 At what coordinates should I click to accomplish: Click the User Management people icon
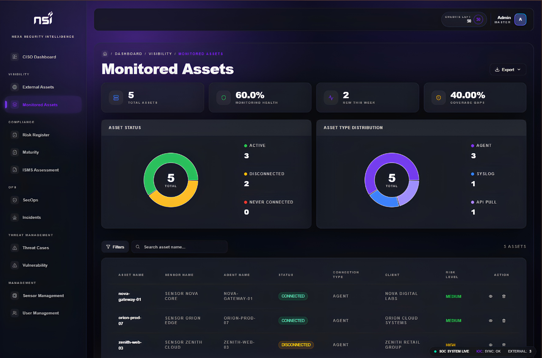tap(15, 313)
